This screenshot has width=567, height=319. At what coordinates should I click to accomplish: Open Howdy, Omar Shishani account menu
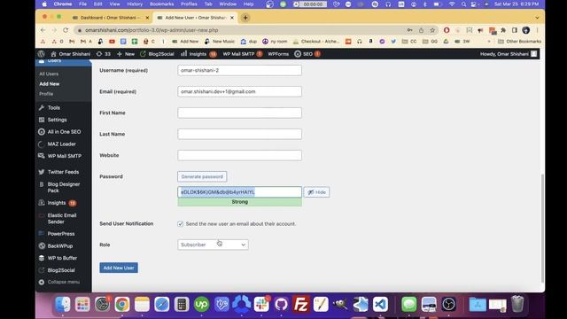[509, 54]
